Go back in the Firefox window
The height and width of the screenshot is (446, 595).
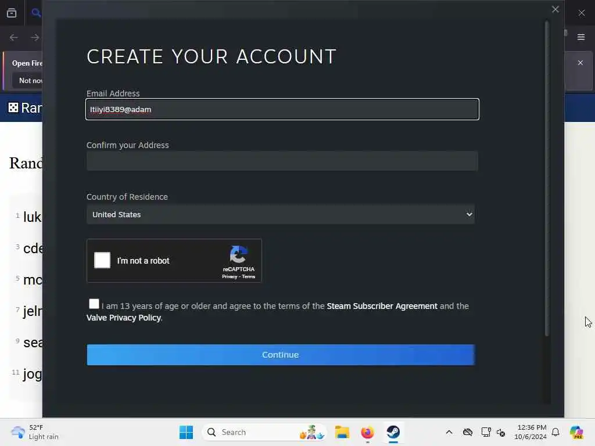click(14, 38)
